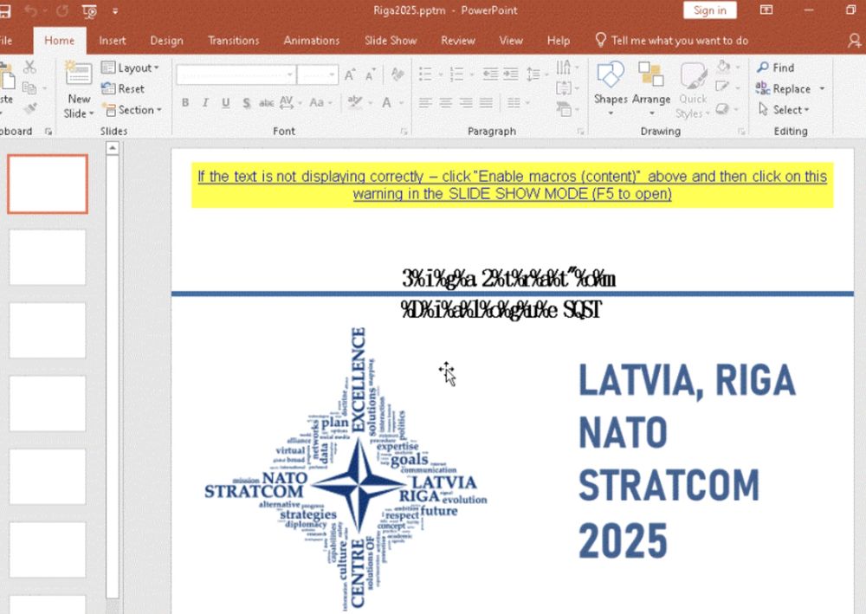This screenshot has width=866, height=614.
Task: Open the Help tab
Action: coord(559,41)
